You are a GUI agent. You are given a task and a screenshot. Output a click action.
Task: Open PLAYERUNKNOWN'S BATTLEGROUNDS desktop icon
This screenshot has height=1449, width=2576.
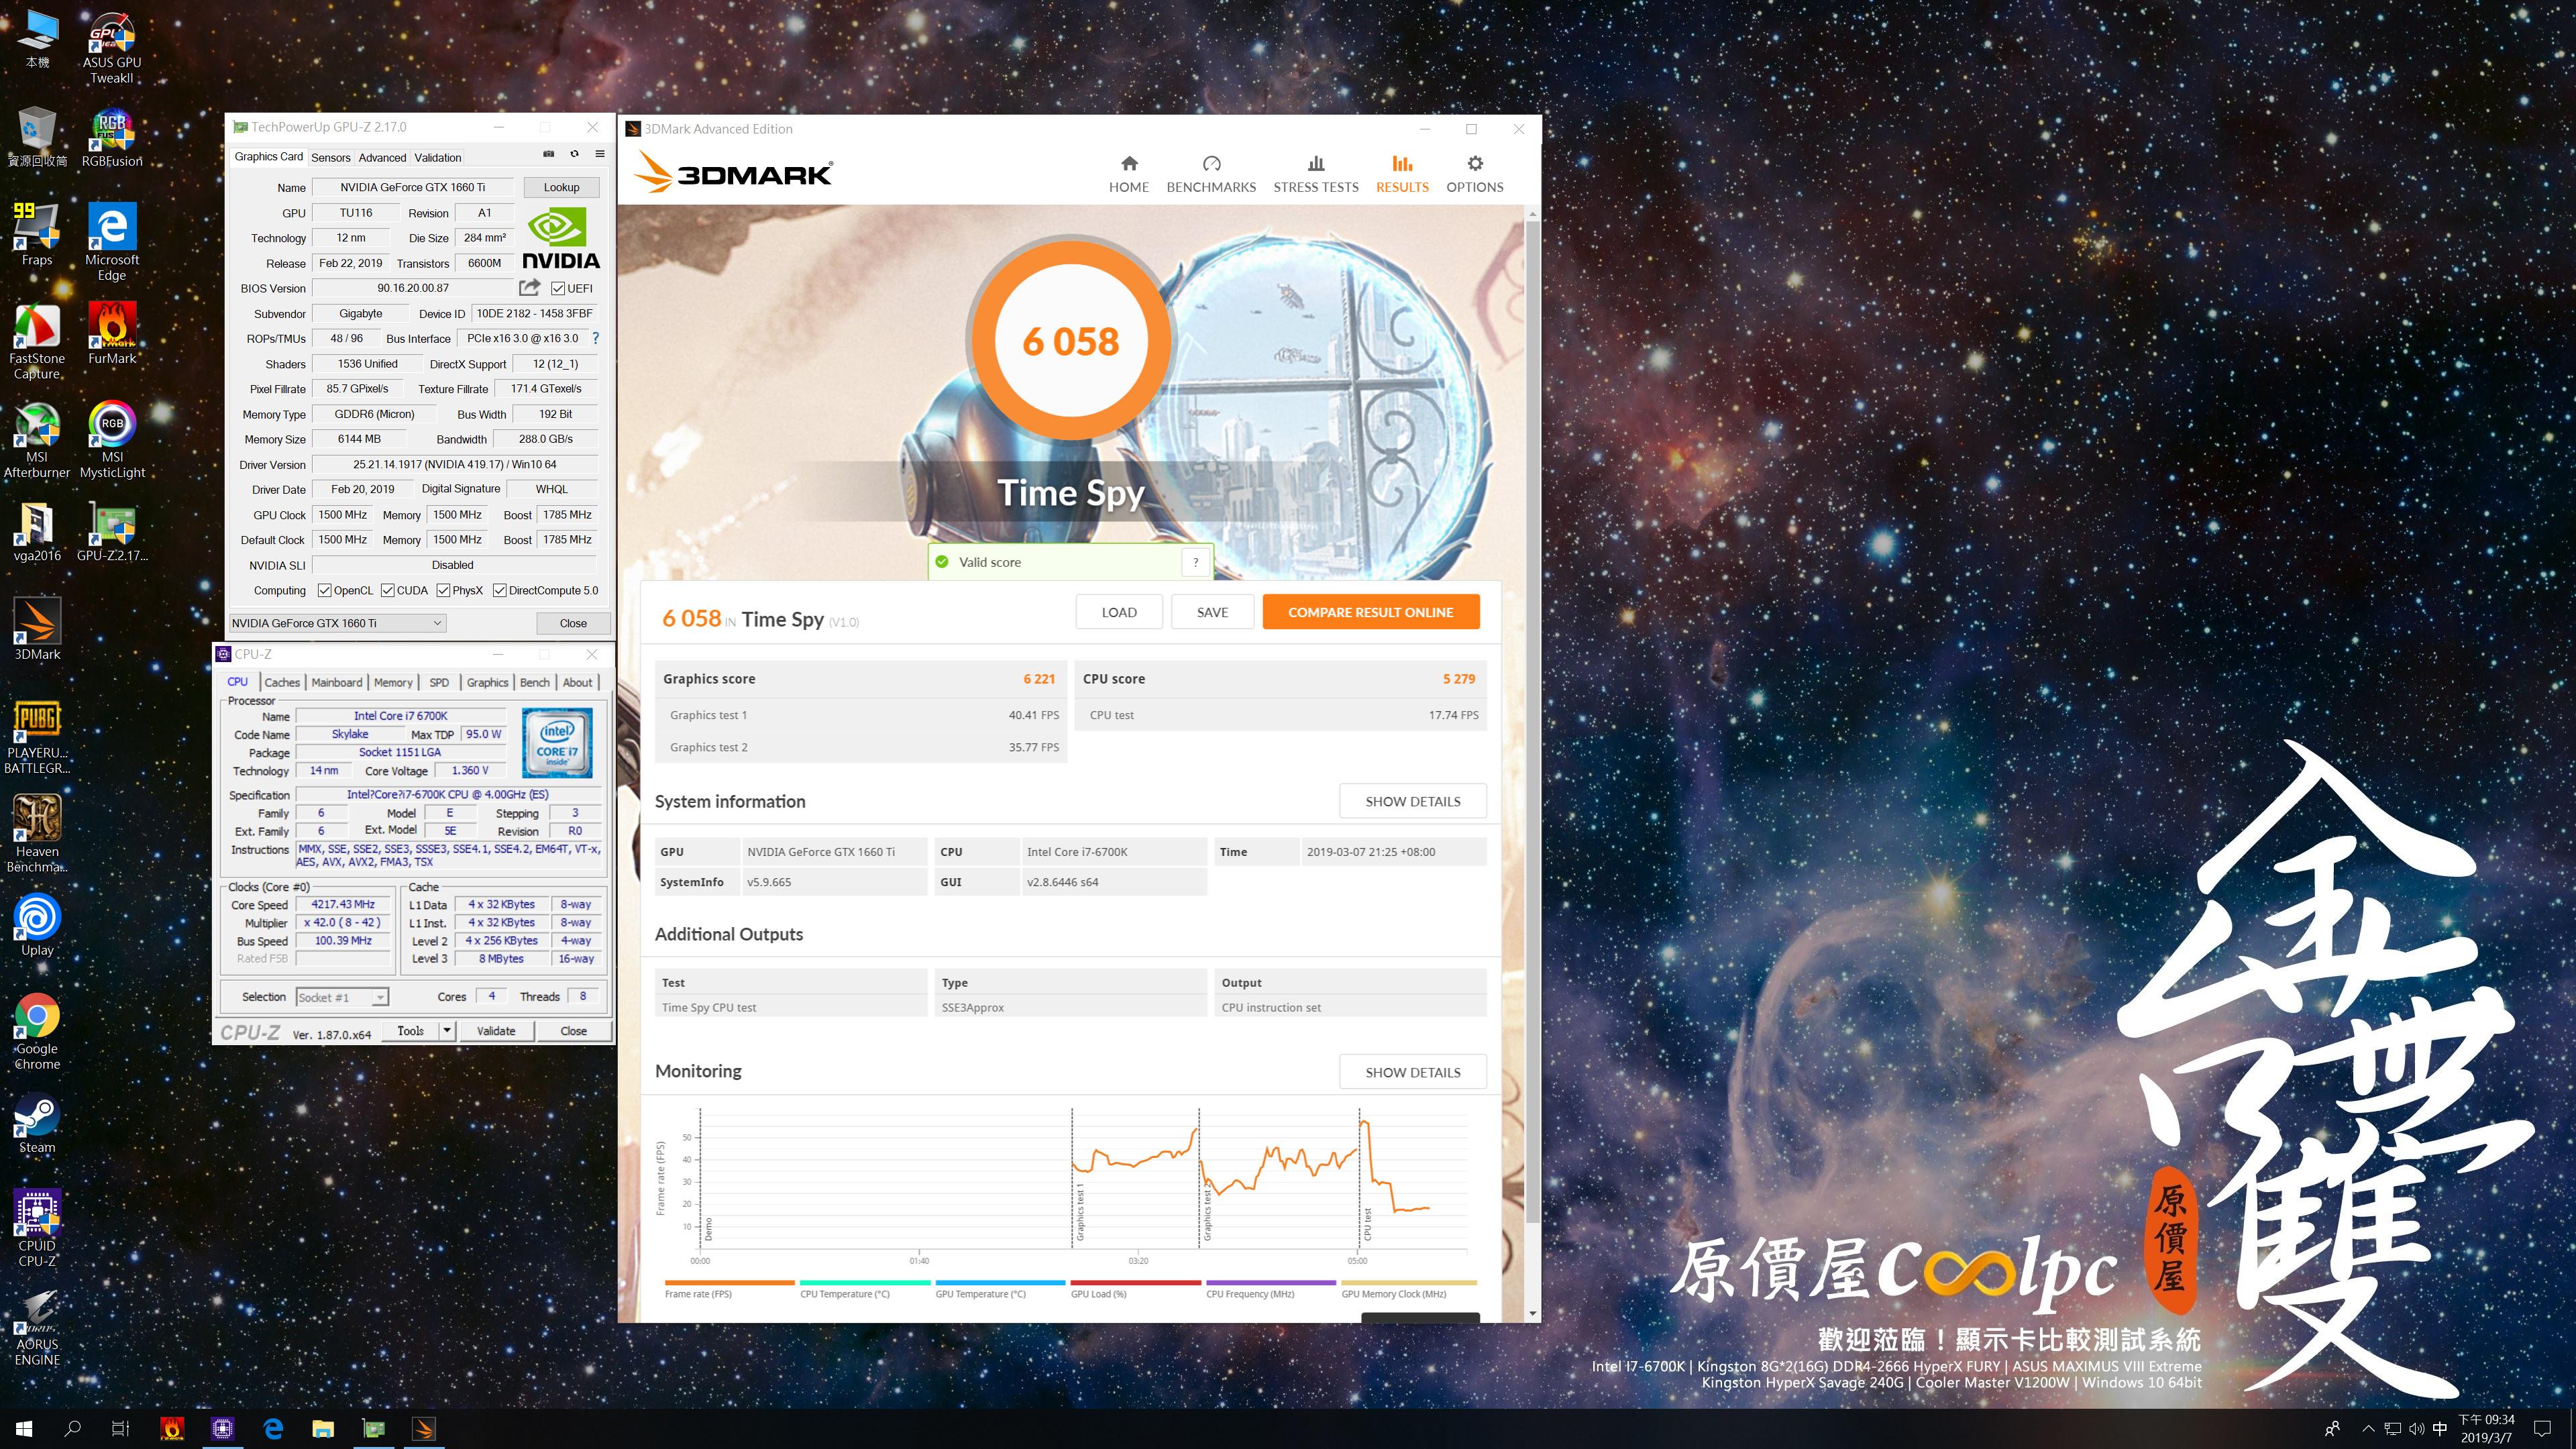click(37, 736)
